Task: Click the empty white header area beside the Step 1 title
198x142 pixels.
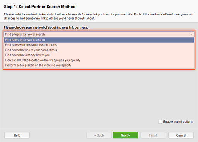Action: pyautogui.click(x=135, y=7)
